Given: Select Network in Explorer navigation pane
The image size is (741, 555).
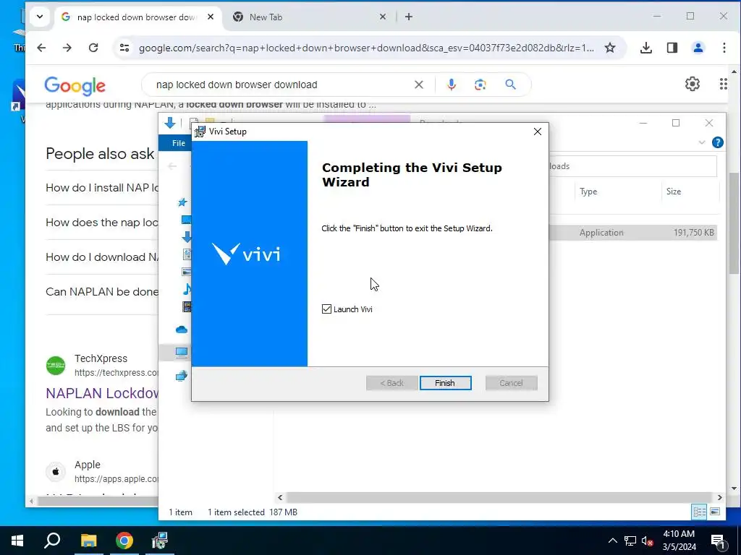Looking at the screenshot, I should pos(182,376).
